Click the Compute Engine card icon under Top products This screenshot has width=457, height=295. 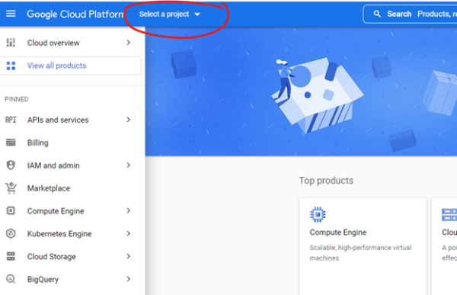click(x=318, y=214)
